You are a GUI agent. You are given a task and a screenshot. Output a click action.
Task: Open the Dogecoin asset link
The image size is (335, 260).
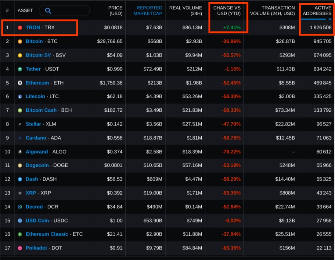pyautogui.click(x=37, y=165)
